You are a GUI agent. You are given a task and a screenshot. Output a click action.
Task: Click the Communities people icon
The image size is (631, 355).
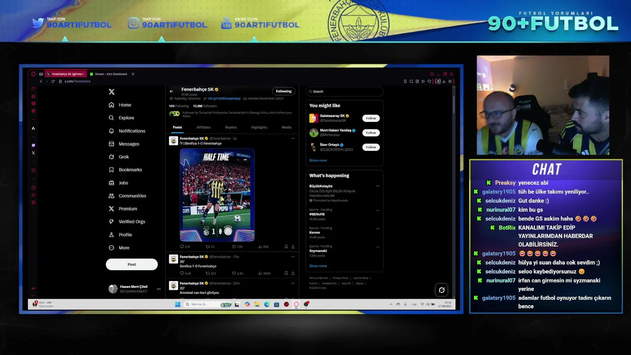tap(111, 196)
